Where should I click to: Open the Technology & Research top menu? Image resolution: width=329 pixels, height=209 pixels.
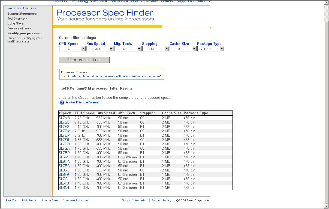[89, 1]
